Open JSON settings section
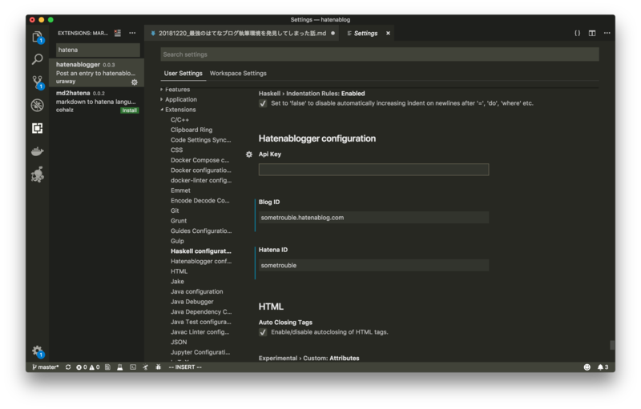Viewport: 641px width, 409px height. (179, 342)
